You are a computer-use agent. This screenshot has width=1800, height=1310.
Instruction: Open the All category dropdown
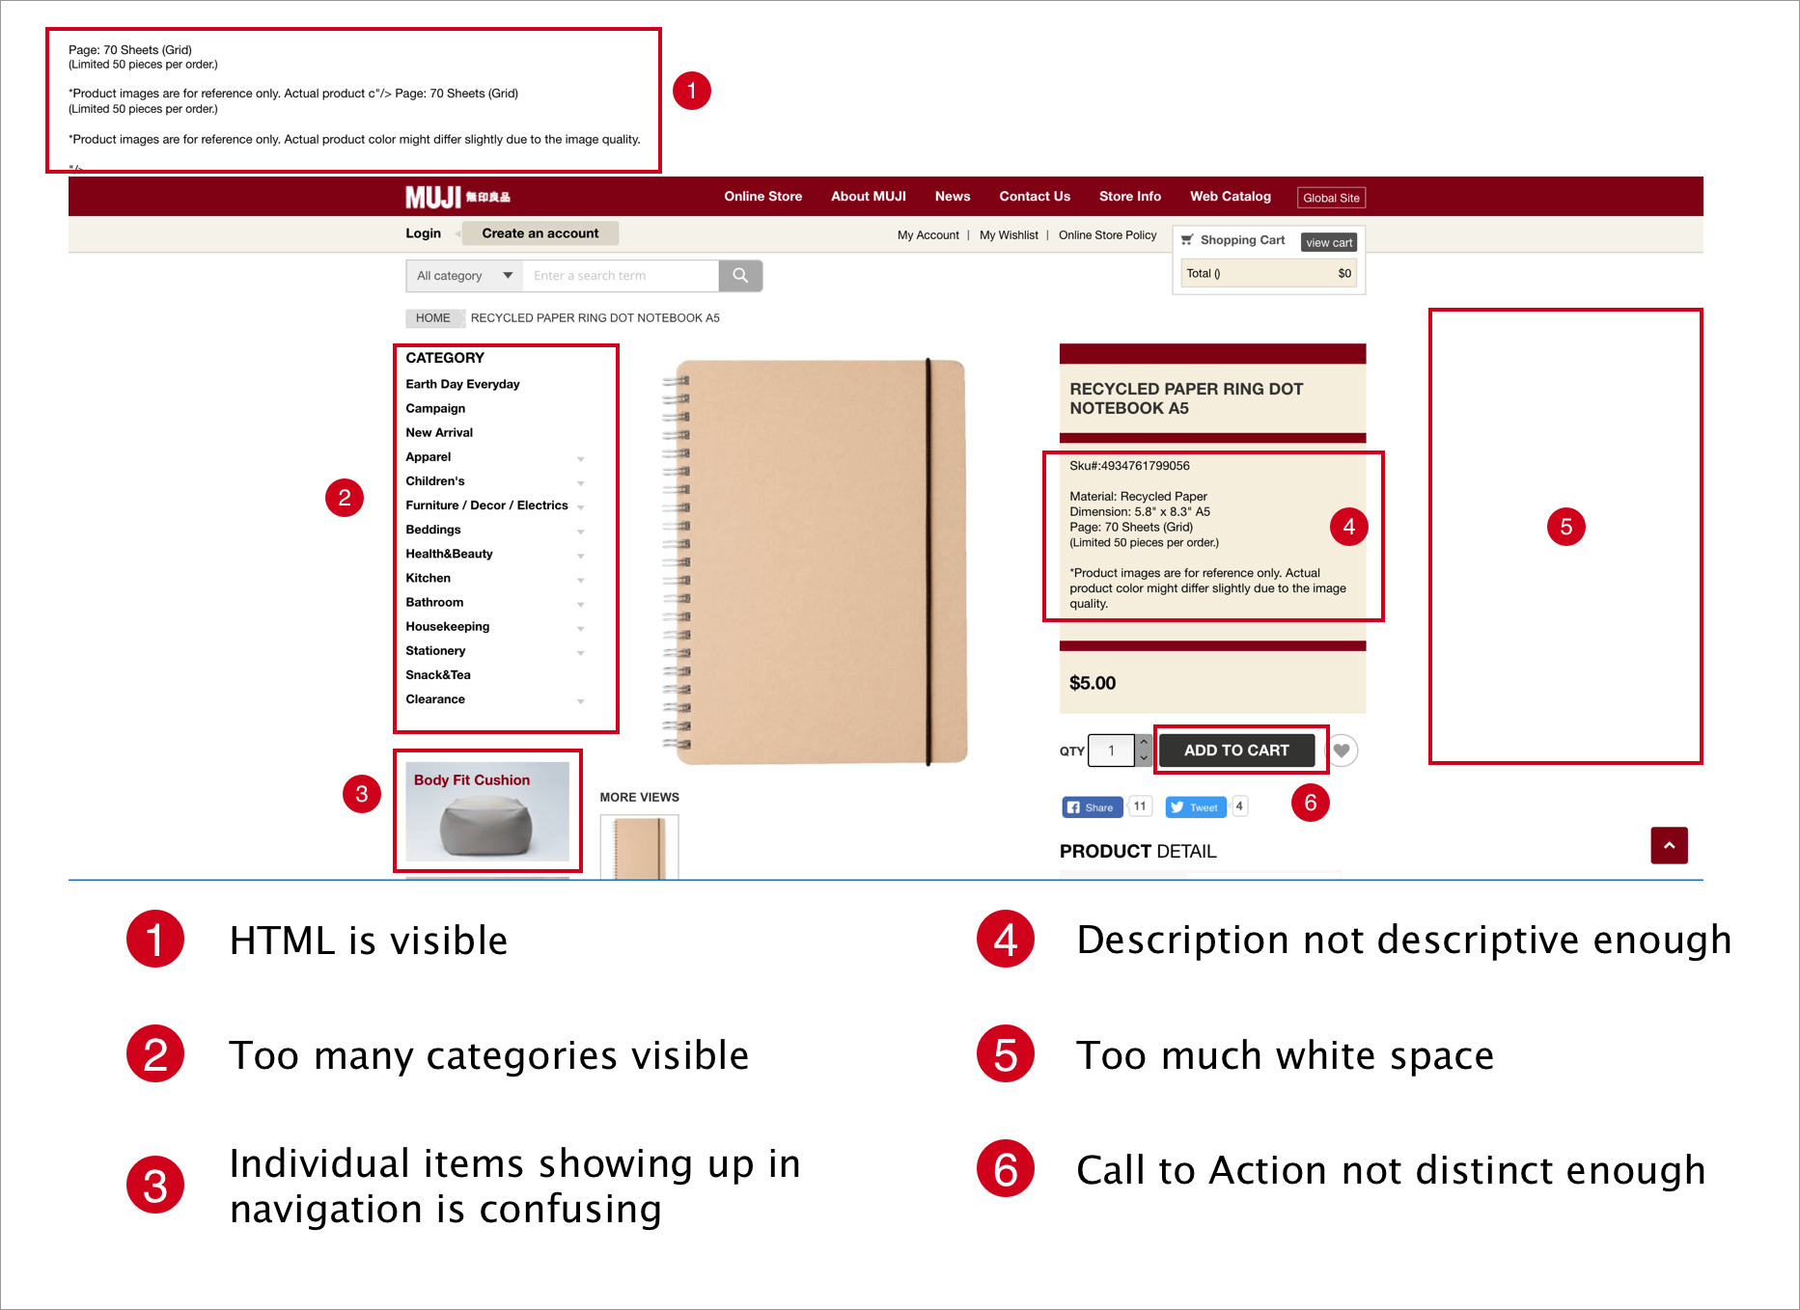tap(464, 276)
